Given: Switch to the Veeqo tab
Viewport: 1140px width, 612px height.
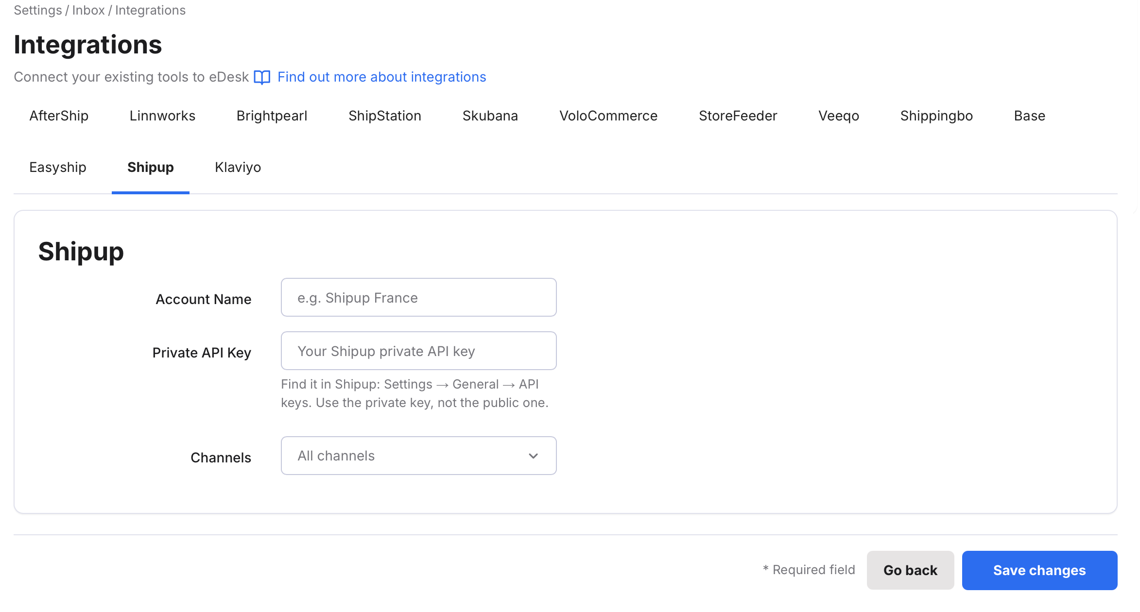Looking at the screenshot, I should point(838,116).
